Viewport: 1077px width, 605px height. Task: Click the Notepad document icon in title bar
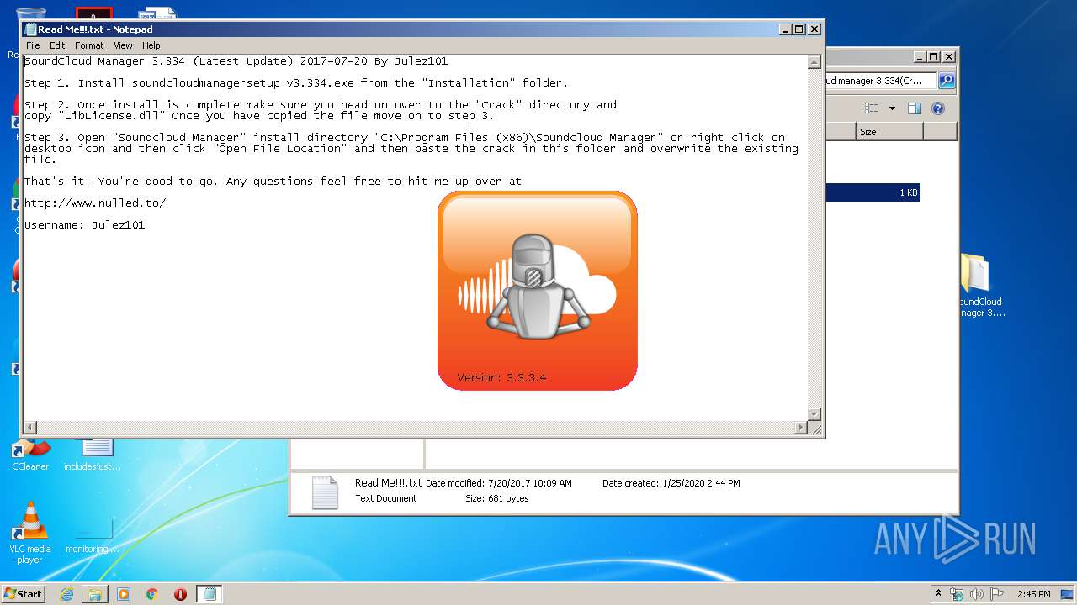click(x=30, y=29)
